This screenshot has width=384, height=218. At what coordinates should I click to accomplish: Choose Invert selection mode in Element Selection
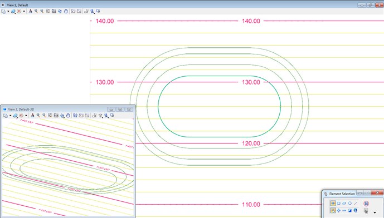[x=350, y=210]
